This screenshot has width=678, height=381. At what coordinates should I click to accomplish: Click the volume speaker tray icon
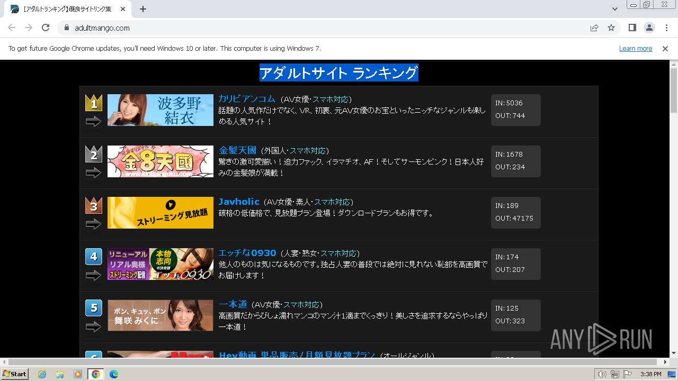602,374
